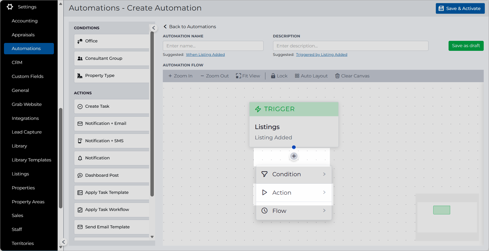Open Sales settings
This screenshot has width=489, height=251.
click(17, 215)
